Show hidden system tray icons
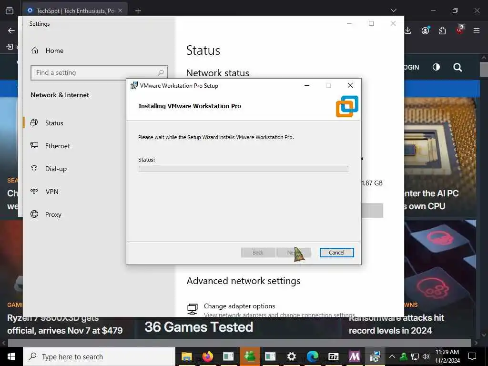Image resolution: width=488 pixels, height=366 pixels. (x=392, y=356)
